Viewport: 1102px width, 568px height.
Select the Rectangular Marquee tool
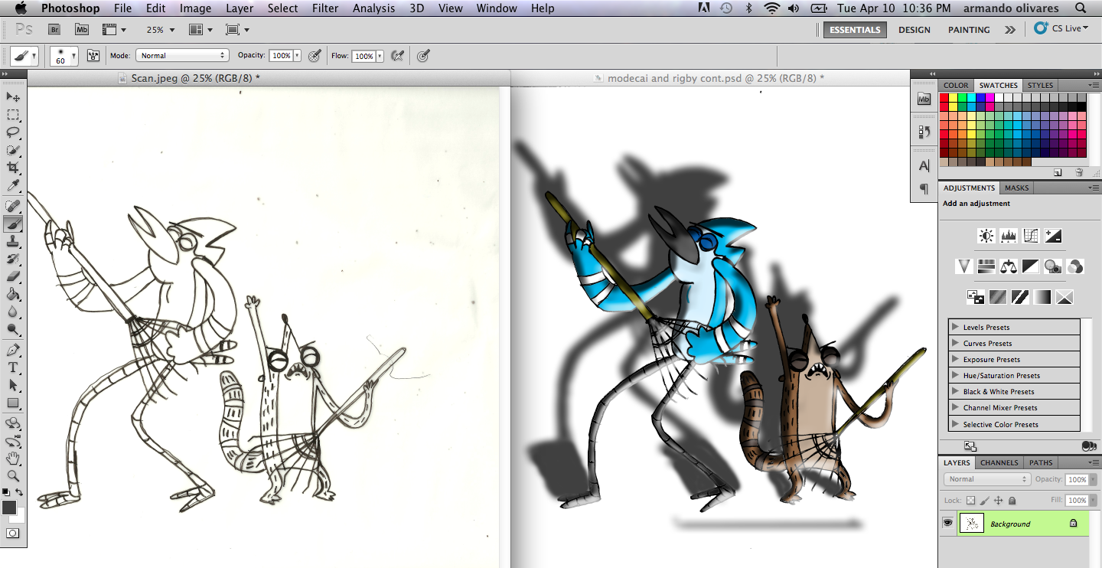tap(13, 115)
